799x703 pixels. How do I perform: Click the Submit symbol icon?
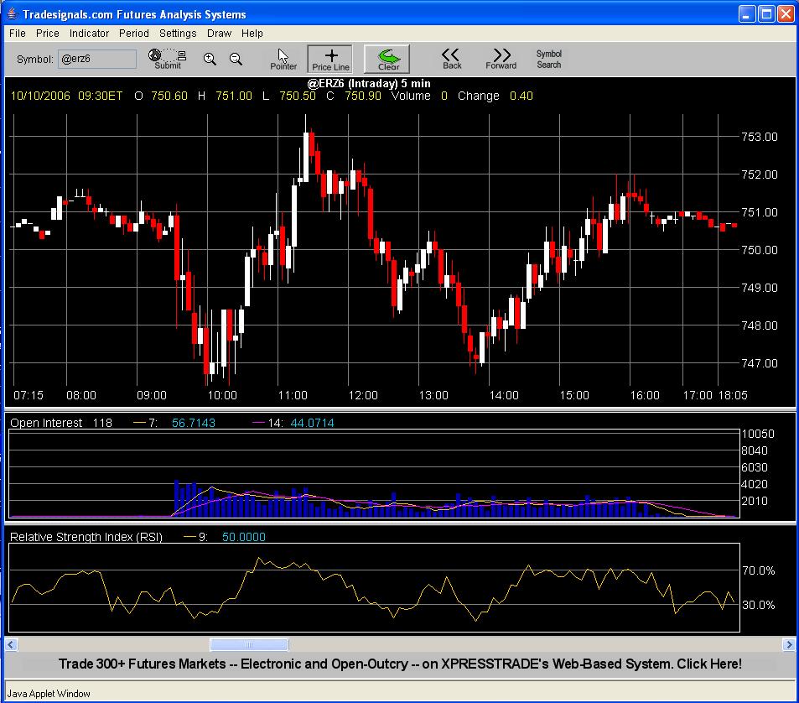[168, 59]
